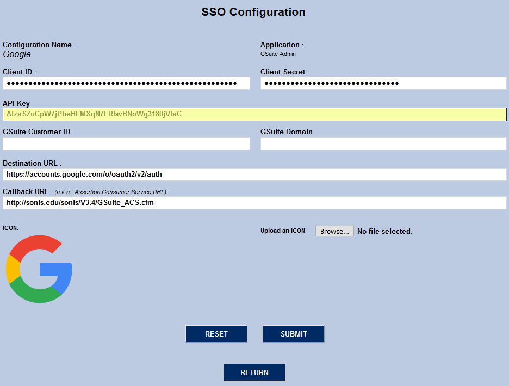Click the empty GSuite Customer ID field
This screenshot has width=509, height=386.
125,143
